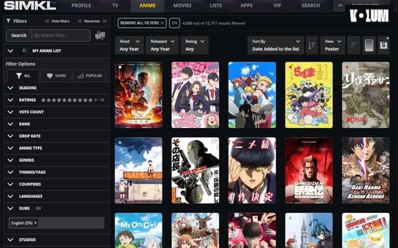Click the SIMKL logo
The width and height of the screenshot is (398, 248).
(30, 5)
